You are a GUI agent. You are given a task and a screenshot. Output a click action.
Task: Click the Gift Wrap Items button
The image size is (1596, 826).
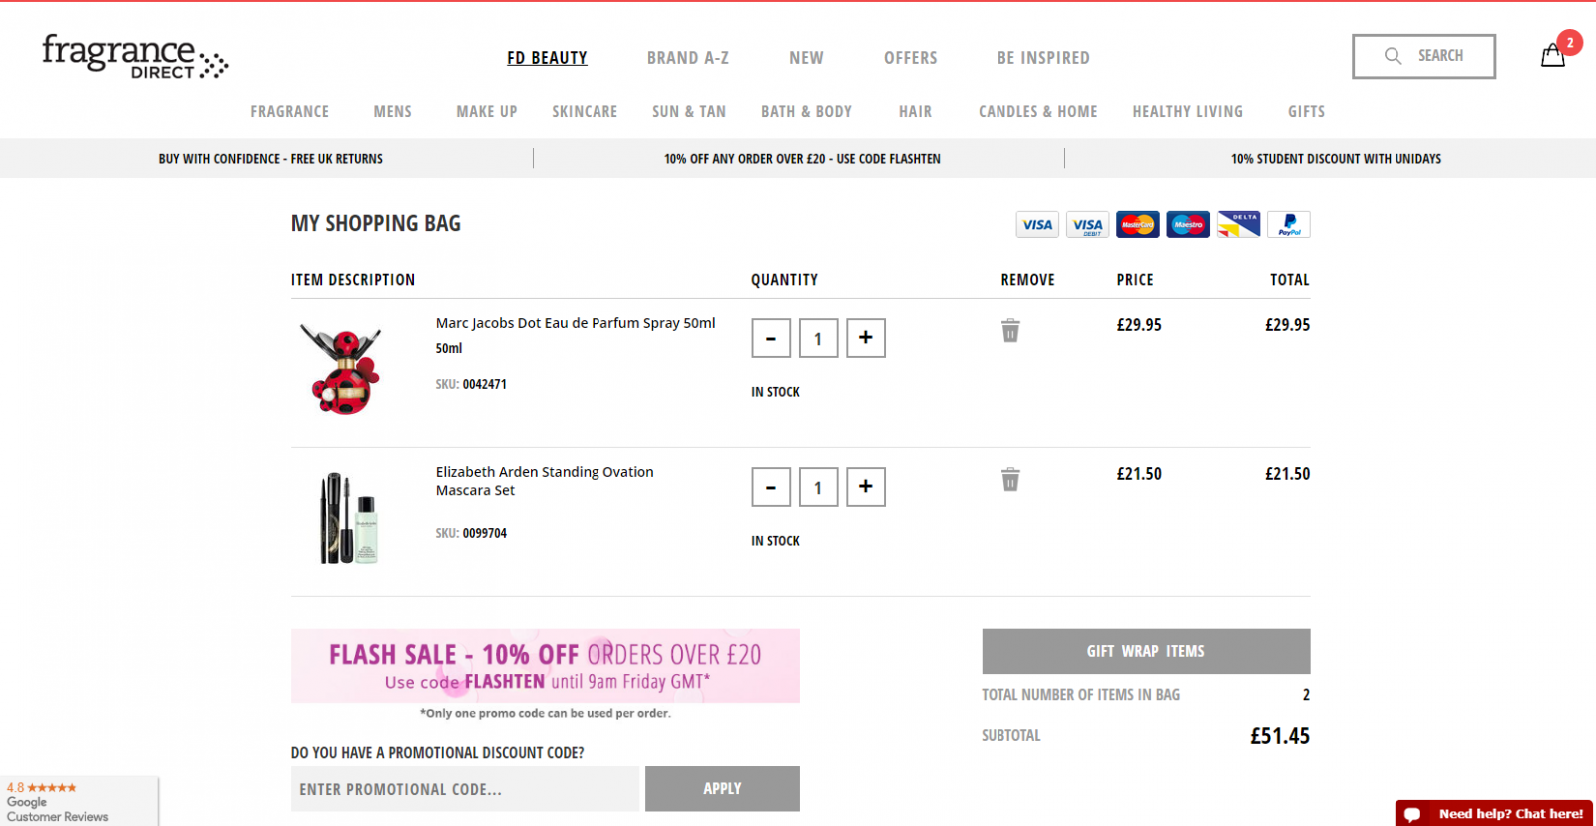coord(1146,651)
